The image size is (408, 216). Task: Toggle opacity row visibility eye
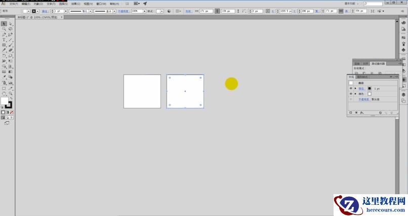click(351, 99)
